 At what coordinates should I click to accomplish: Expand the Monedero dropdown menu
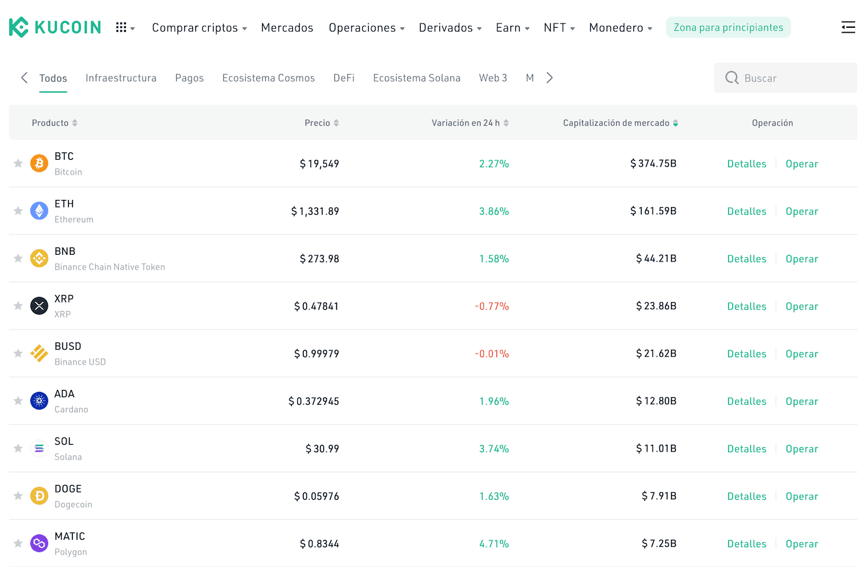click(621, 28)
